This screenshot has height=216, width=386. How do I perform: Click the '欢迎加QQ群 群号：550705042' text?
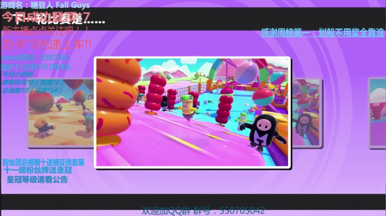tap(203, 211)
